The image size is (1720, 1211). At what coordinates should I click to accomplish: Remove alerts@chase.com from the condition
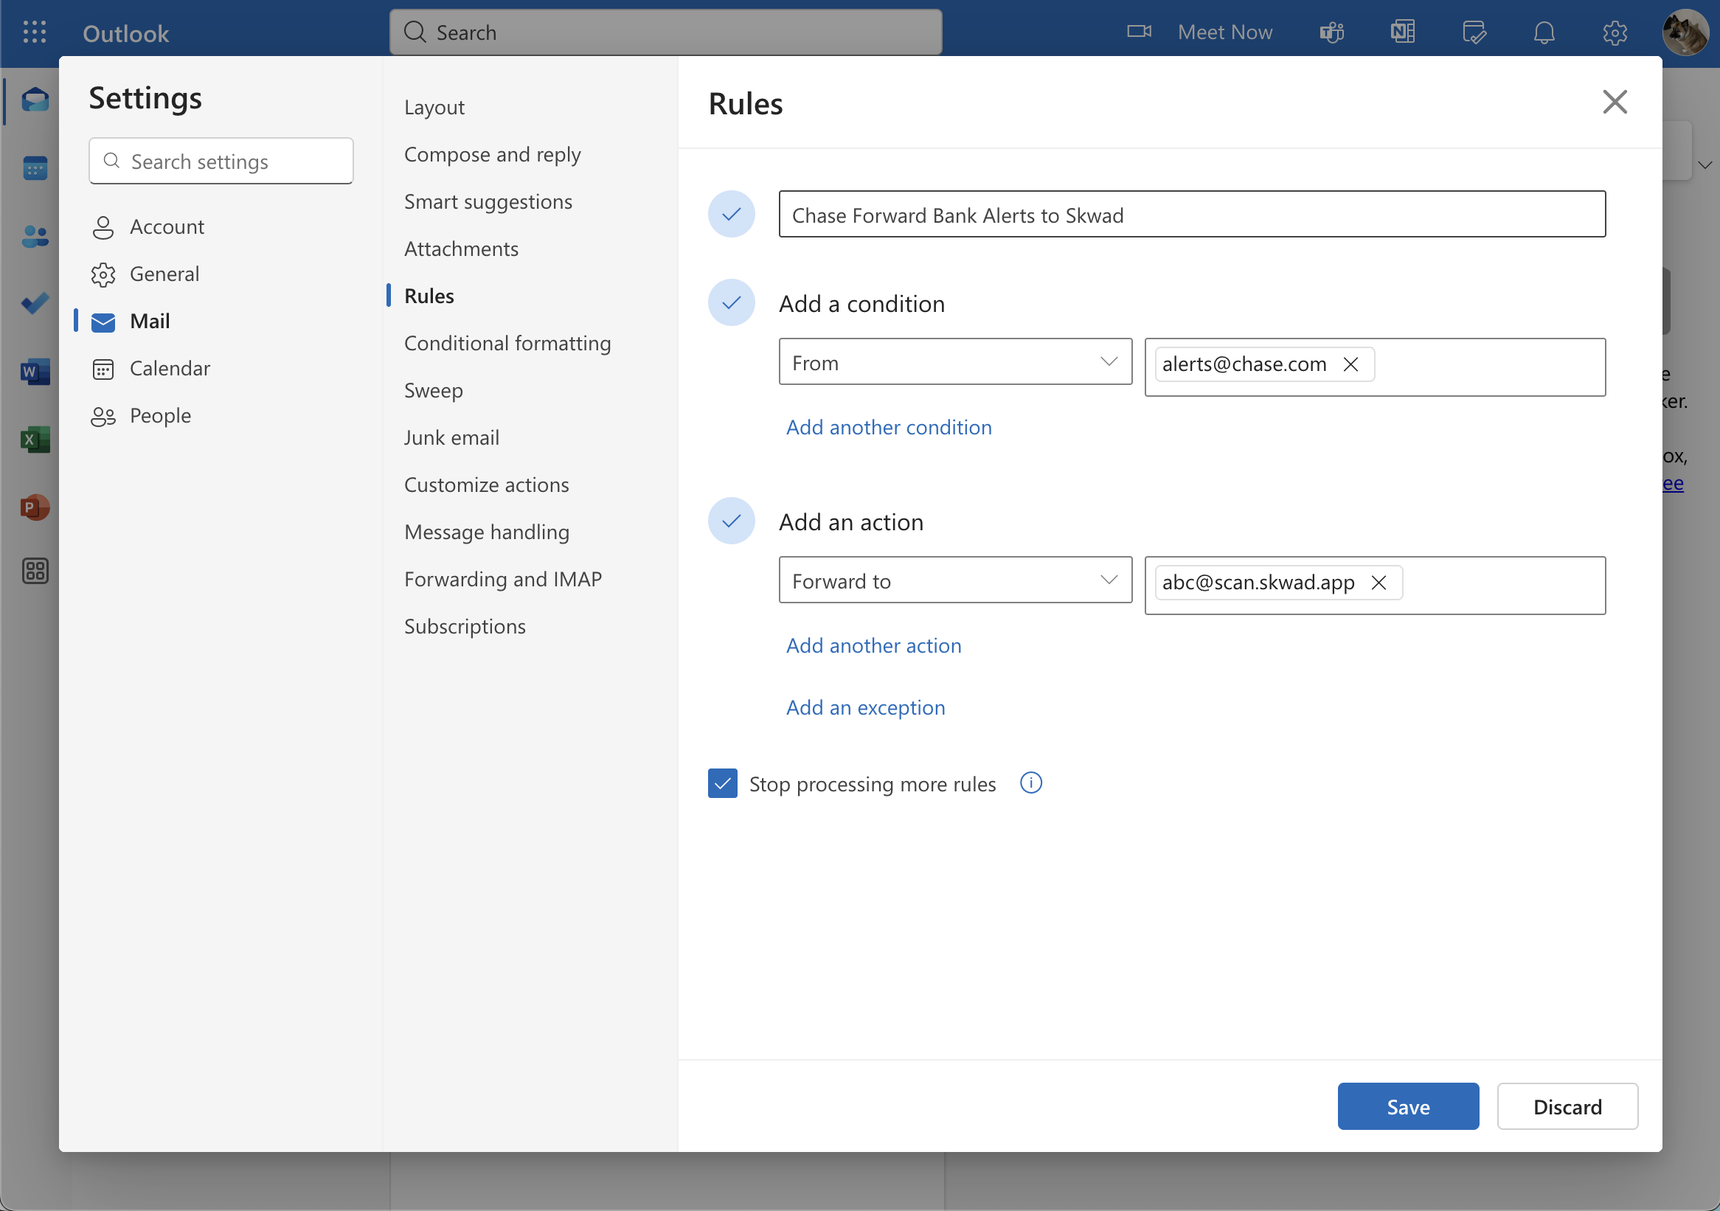[x=1350, y=364]
